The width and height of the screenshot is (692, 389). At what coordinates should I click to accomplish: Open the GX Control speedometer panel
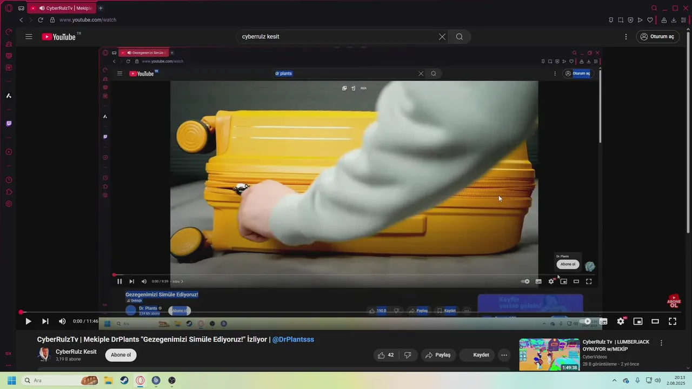click(x=9, y=32)
